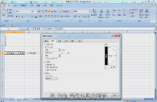
Task: Click the red orientation dial pointer
Action: point(116,56)
